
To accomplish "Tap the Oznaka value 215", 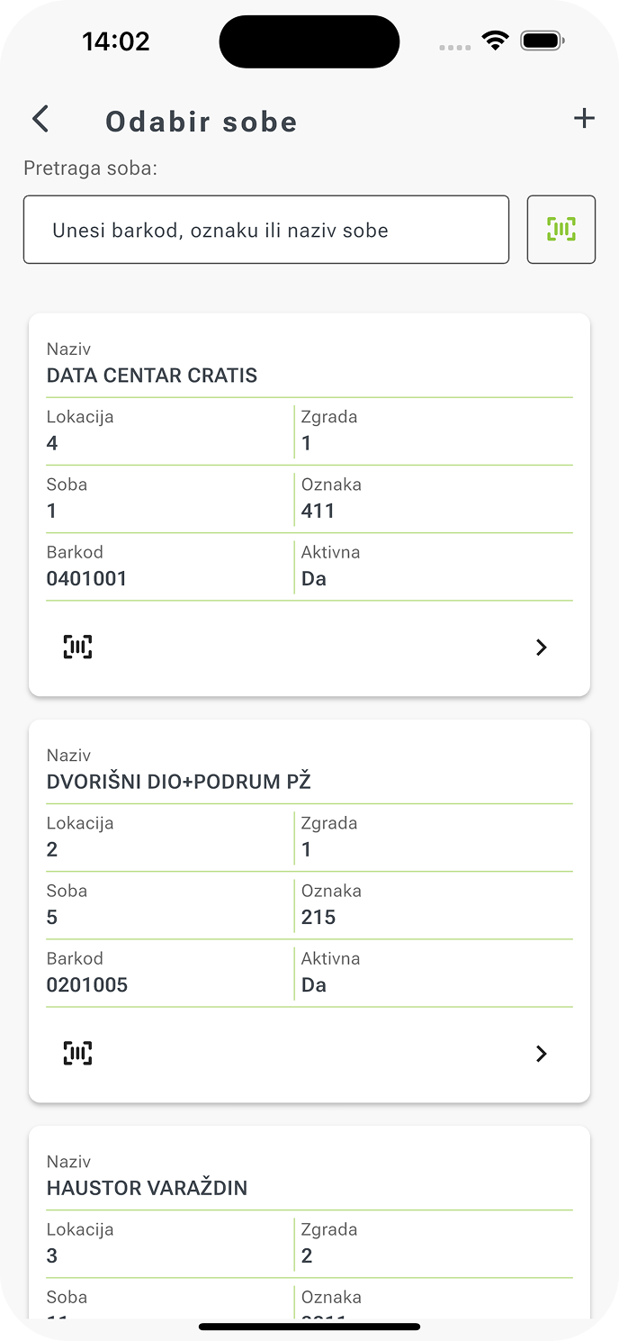I will click(318, 917).
